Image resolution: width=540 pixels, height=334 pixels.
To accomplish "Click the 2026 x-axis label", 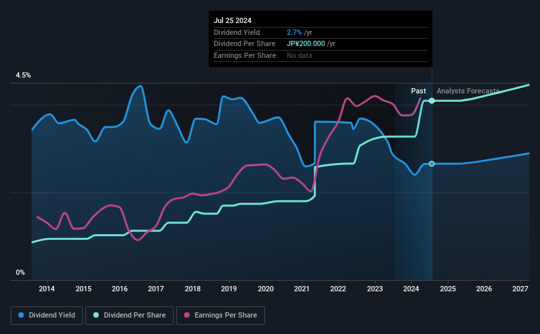I will tap(484, 289).
